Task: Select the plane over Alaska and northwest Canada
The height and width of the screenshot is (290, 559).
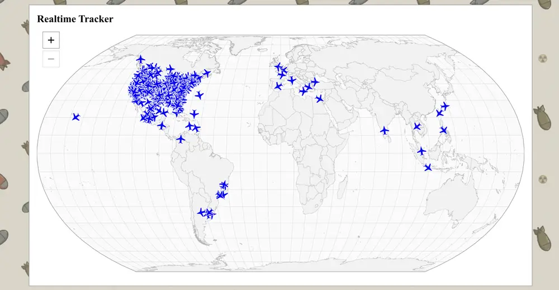Action: (141, 59)
